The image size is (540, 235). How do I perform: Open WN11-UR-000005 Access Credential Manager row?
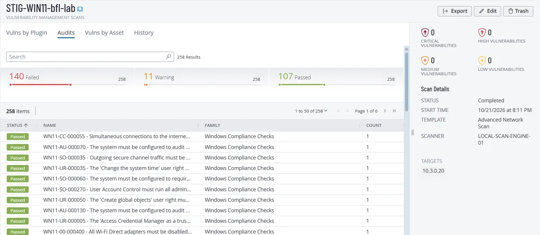coord(202,221)
